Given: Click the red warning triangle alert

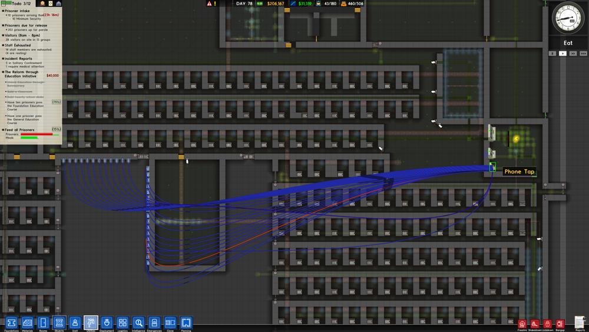Looking at the screenshot, I should [x=209, y=4].
